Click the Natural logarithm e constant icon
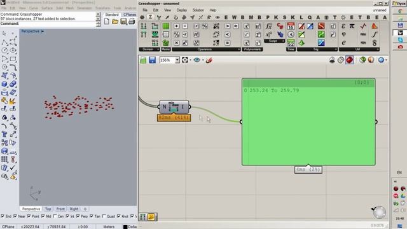This screenshot has height=229, width=407. [x=343, y=43]
